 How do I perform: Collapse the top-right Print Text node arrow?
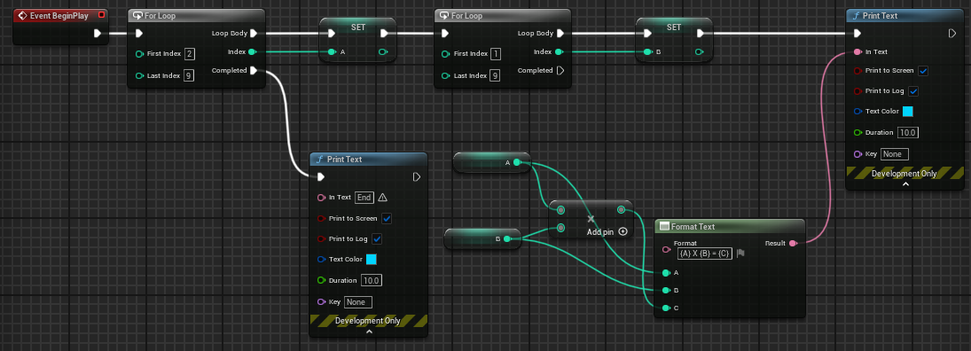[x=904, y=184]
